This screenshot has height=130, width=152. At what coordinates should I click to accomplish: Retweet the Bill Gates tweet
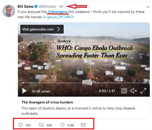point(41,125)
